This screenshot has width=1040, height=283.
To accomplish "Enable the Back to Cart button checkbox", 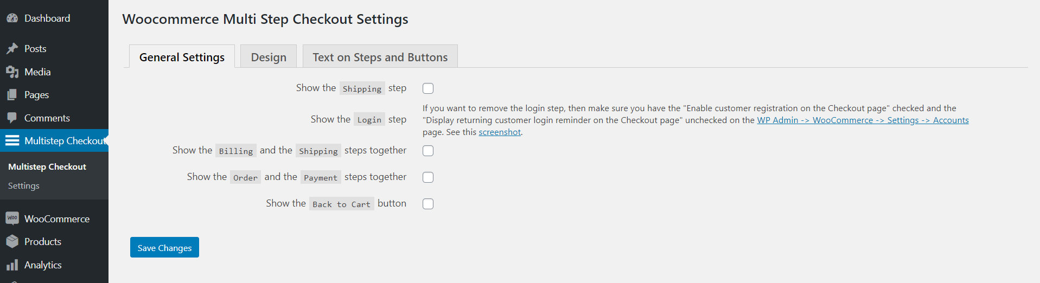I will tap(428, 204).
